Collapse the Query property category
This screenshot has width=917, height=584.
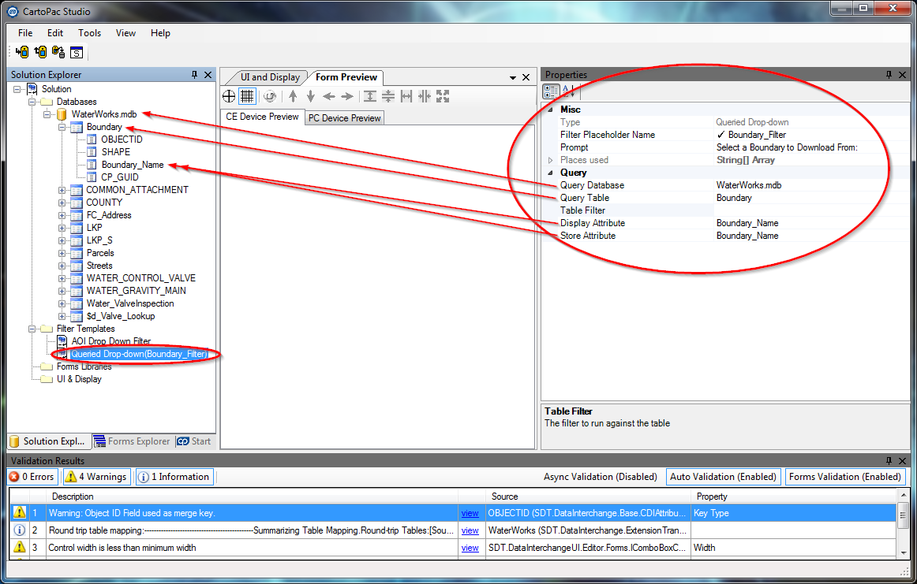pyautogui.click(x=550, y=173)
